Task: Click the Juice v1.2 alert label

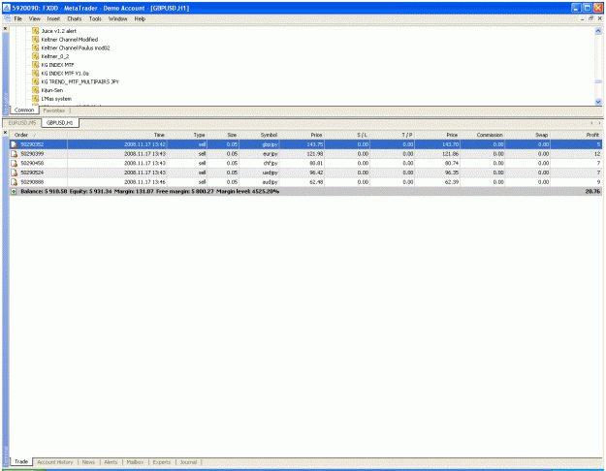Action: (59, 31)
